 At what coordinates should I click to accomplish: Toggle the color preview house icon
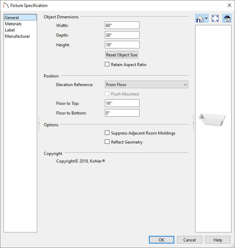click(x=227, y=19)
